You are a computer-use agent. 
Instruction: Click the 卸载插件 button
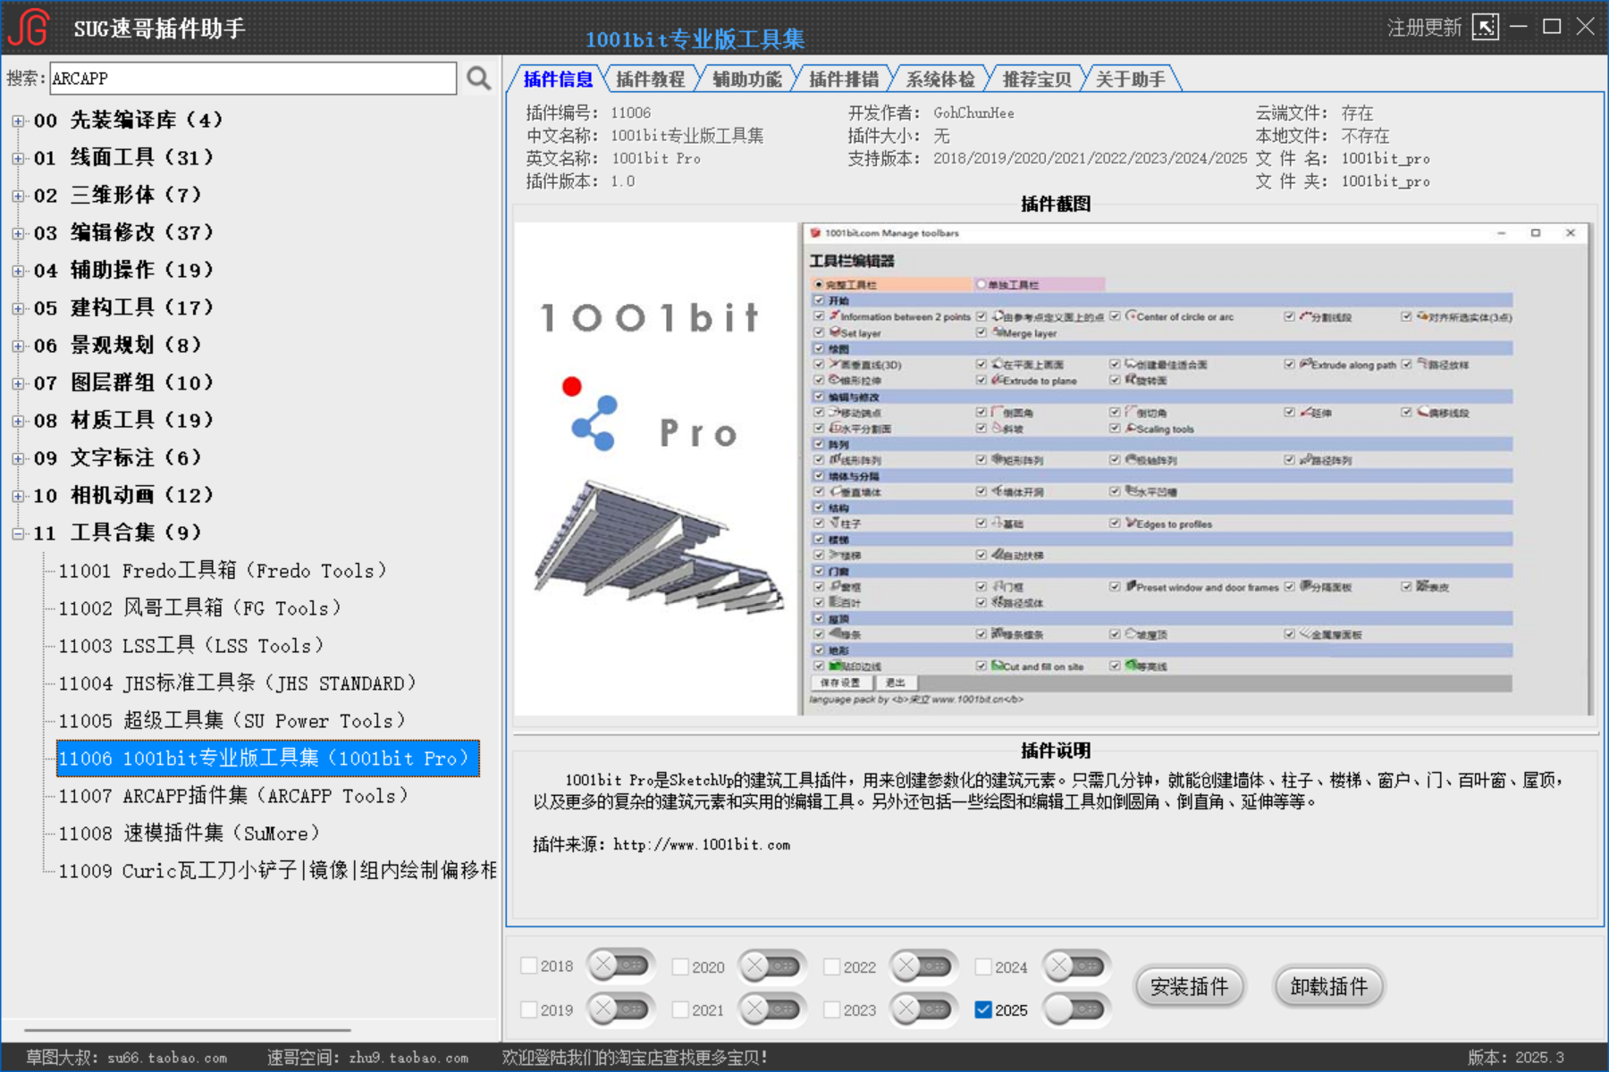(1329, 987)
